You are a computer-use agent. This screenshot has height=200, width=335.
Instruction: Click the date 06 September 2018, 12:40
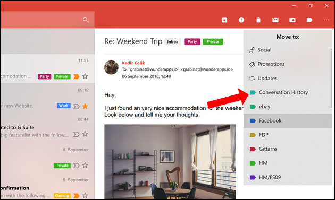click(x=146, y=76)
